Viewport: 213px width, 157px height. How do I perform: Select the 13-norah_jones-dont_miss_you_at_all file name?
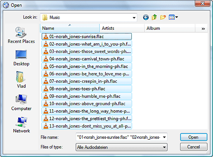pos(90,126)
